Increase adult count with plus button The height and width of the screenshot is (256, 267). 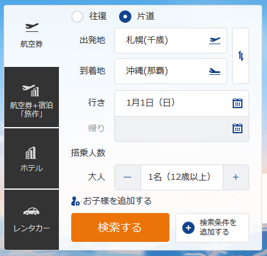pyautogui.click(x=236, y=177)
